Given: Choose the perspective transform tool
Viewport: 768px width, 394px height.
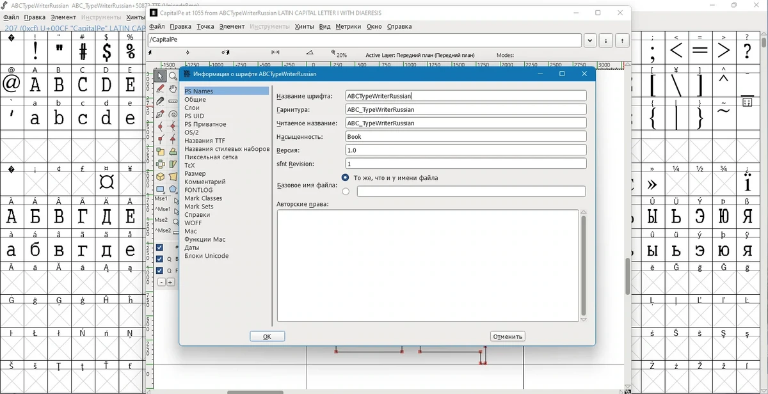Looking at the screenshot, I should (173, 177).
